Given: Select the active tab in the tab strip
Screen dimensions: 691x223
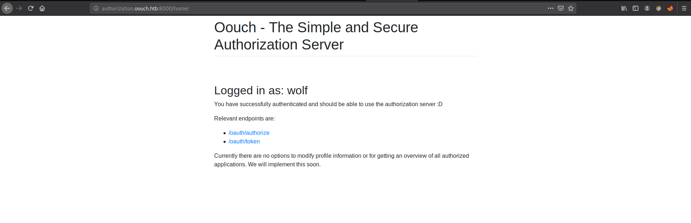Looking at the screenshot, I should click(392, 1).
